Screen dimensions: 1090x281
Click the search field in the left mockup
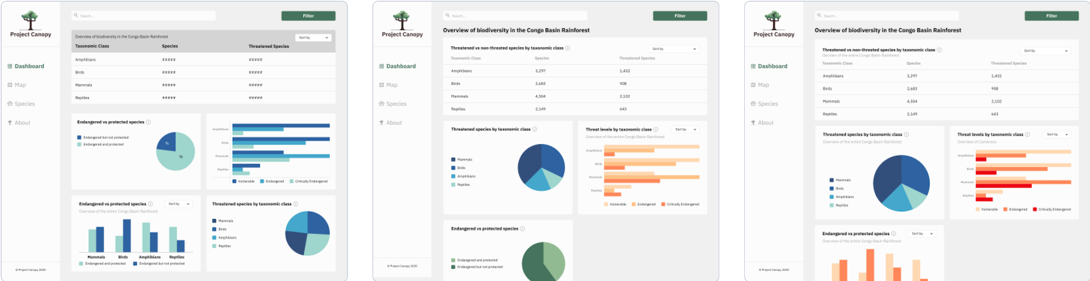(x=144, y=16)
